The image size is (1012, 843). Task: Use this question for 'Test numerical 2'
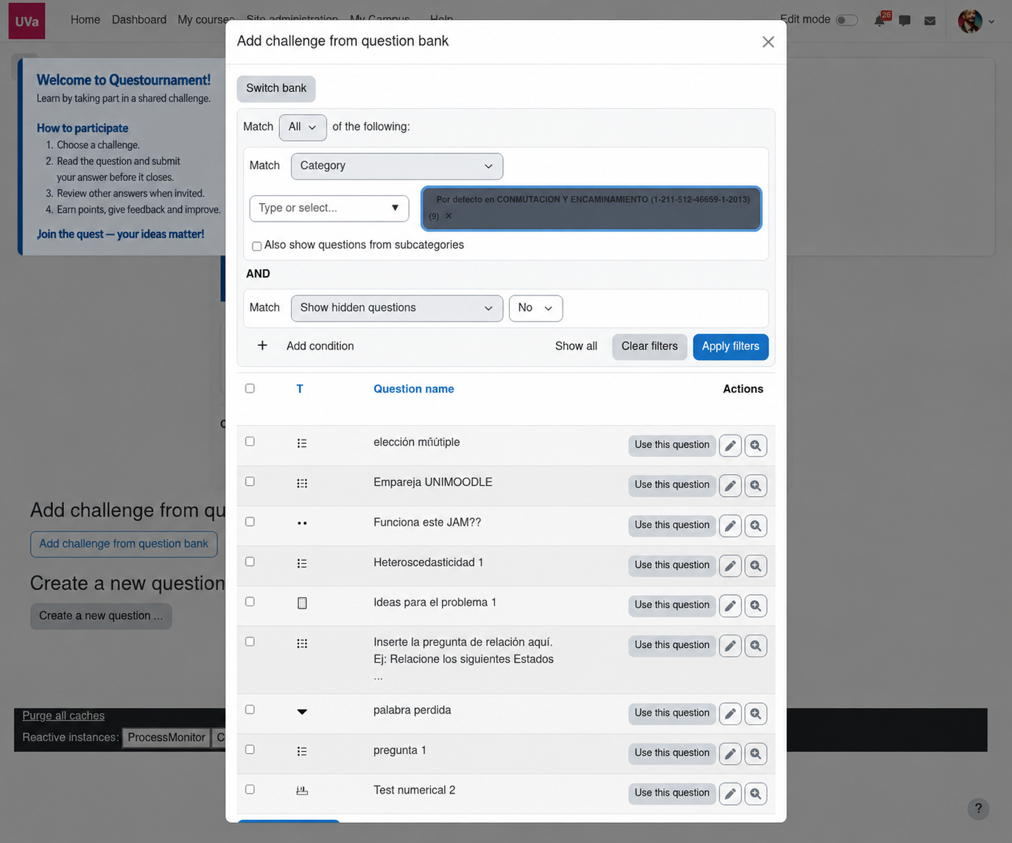[672, 794]
